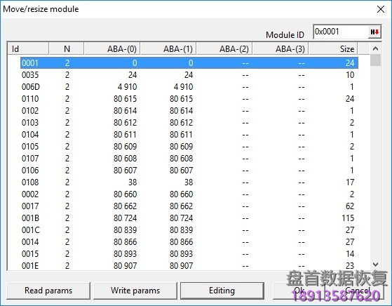The image size is (392, 306).
Task: Select the row with Id 0017
Action: coord(189,206)
